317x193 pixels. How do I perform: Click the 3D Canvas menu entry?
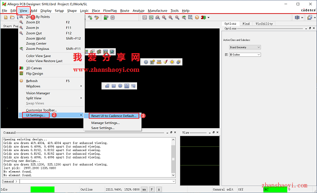pyautogui.click(x=34, y=69)
